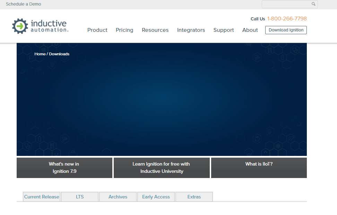Open the Schedule a Demo link

(24, 4)
